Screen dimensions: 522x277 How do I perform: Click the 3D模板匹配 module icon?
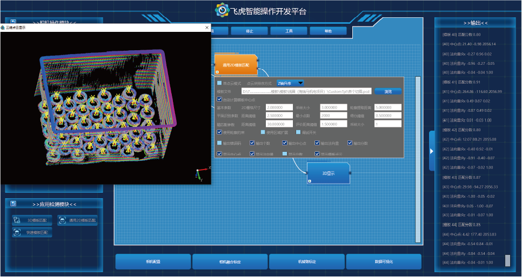17,220
